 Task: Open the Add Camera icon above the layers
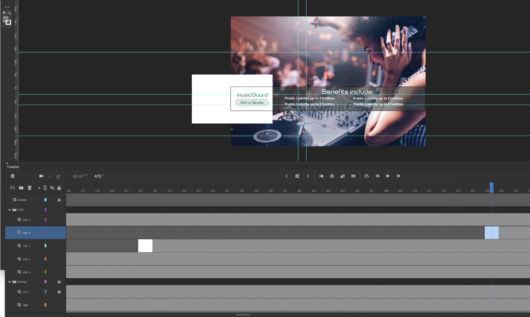(x=41, y=176)
